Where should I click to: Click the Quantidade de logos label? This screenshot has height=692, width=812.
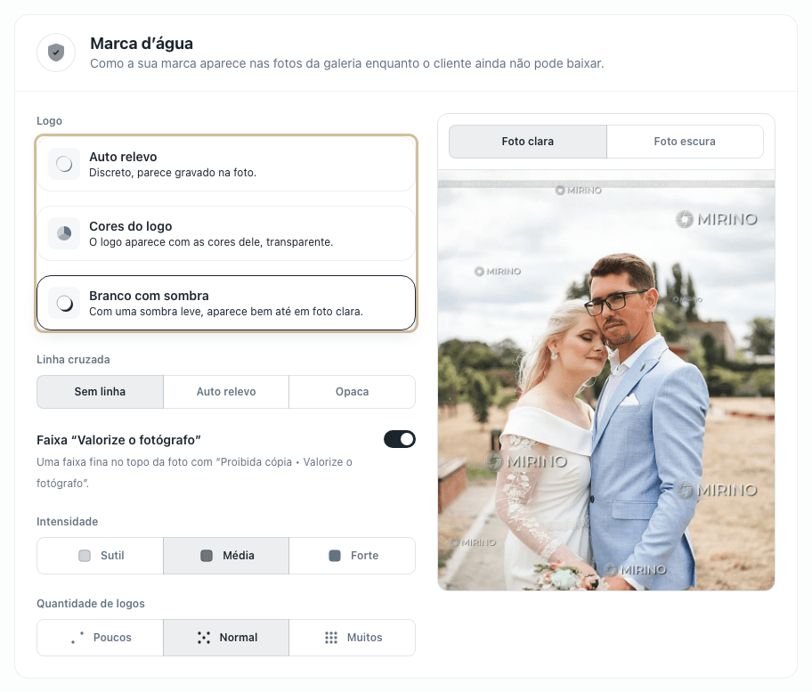[x=91, y=604]
